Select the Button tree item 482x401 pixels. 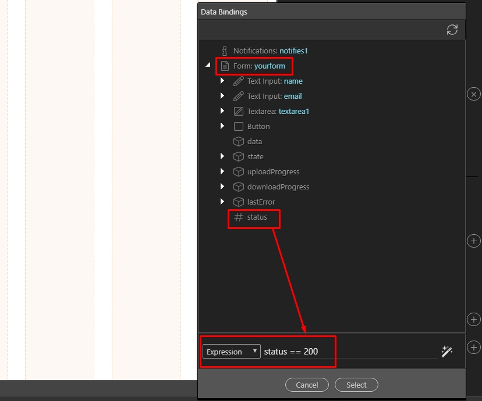point(258,127)
